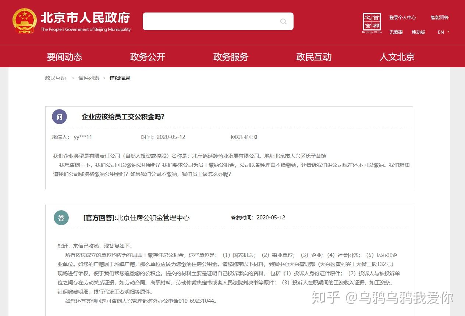The height and width of the screenshot is (316, 465).
Task: Click the search magnifier icon
Action: pyautogui.click(x=283, y=21)
